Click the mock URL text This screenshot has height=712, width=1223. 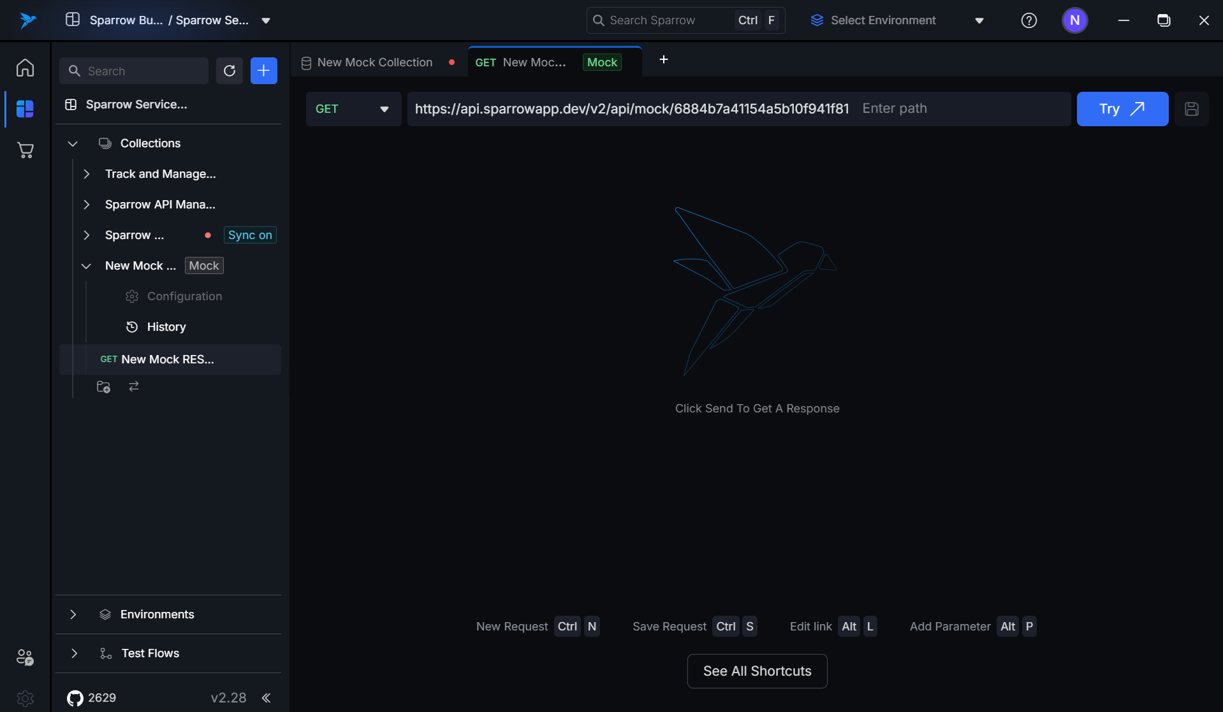(x=632, y=109)
